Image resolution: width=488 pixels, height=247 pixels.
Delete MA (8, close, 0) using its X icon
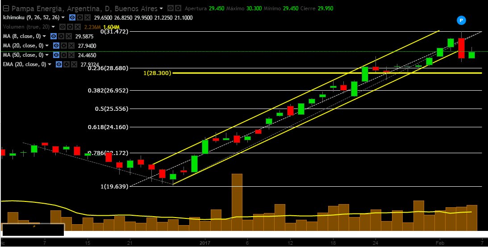pyautogui.click(x=69, y=37)
